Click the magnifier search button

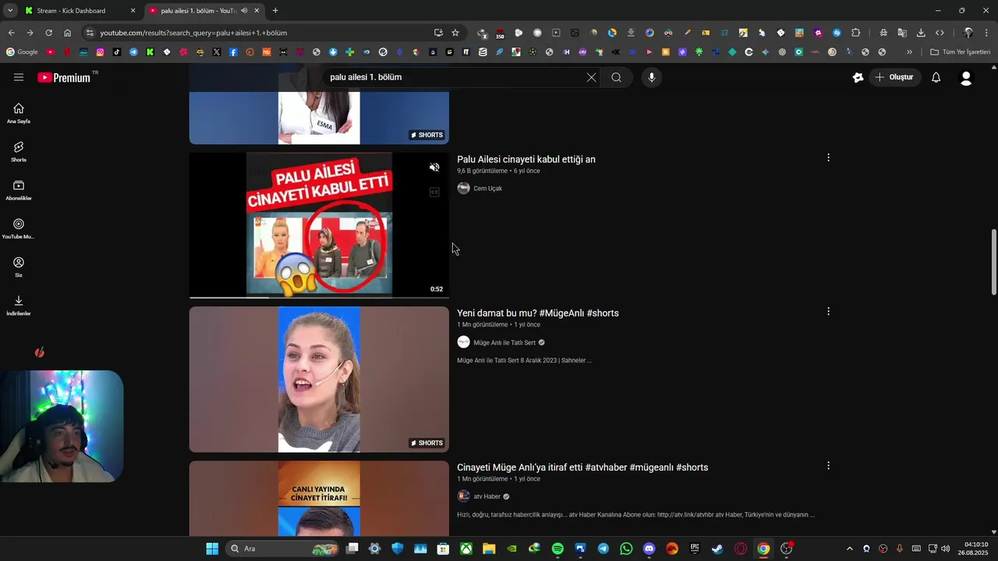pyautogui.click(x=616, y=77)
